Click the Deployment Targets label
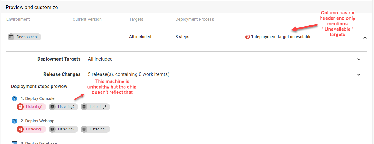The height and width of the screenshot is (144, 374). [59, 59]
